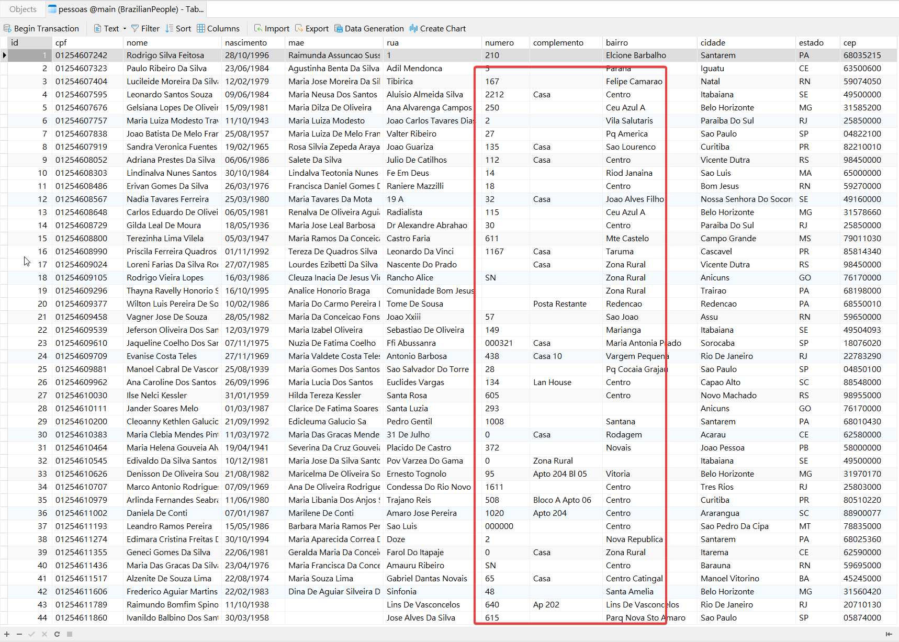Click name cell Sandra Veronica Fuentes
The image size is (899, 642).
[x=172, y=147]
